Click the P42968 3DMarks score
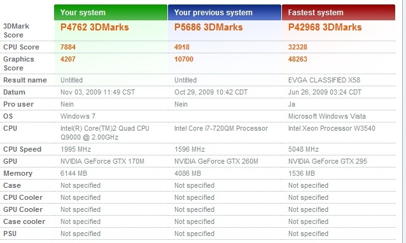Viewport: 406px width, 243px height. coord(325,27)
